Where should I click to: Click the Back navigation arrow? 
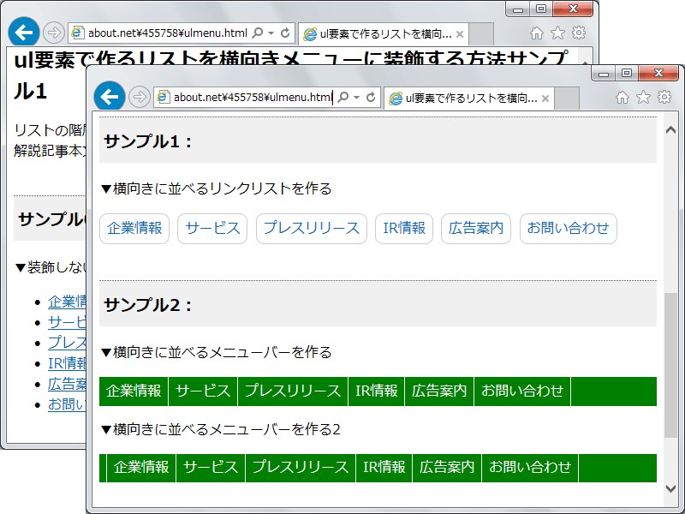coord(110,97)
